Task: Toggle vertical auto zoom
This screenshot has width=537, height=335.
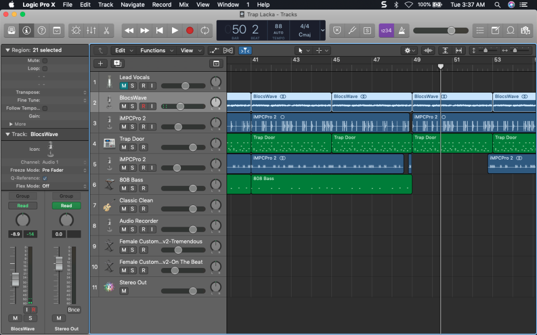Action: (x=445, y=51)
